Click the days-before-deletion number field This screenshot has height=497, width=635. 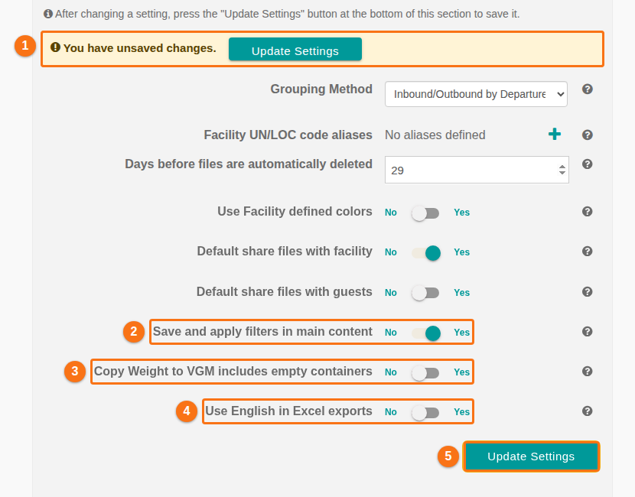pyautogui.click(x=477, y=170)
